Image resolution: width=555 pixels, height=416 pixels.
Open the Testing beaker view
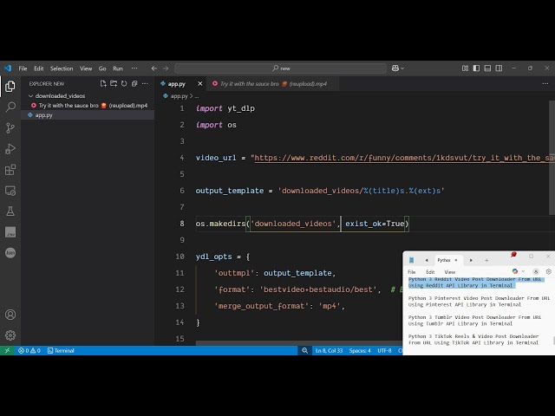(x=10, y=211)
